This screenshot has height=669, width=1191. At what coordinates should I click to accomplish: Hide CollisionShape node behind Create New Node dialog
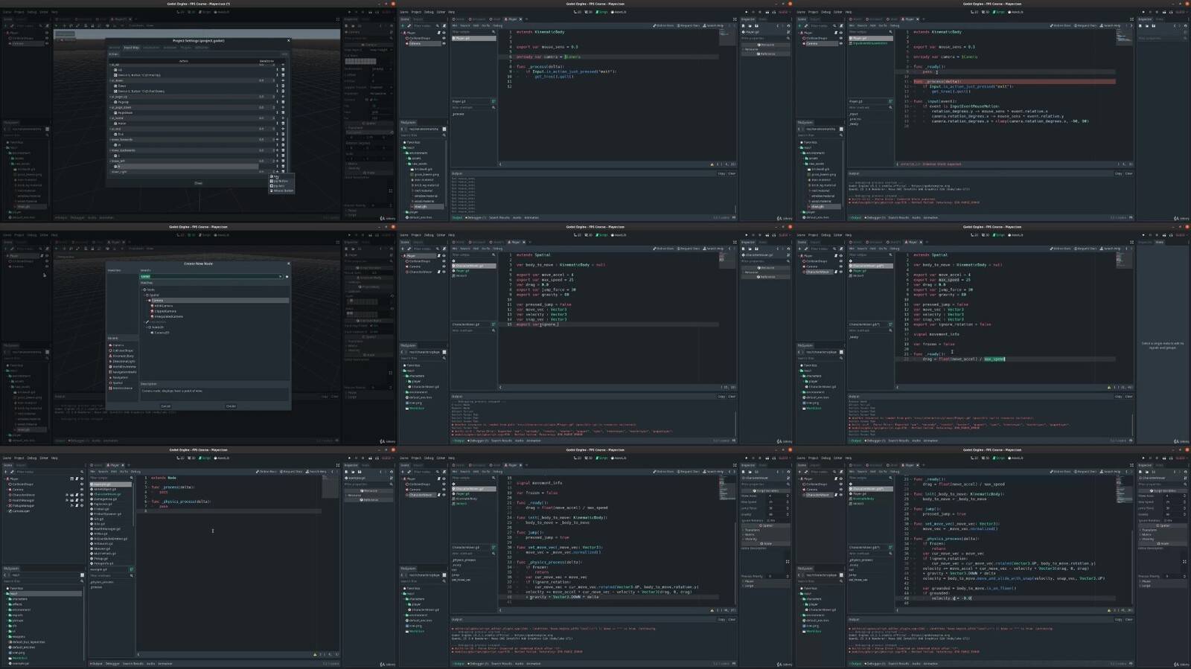click(x=46, y=261)
